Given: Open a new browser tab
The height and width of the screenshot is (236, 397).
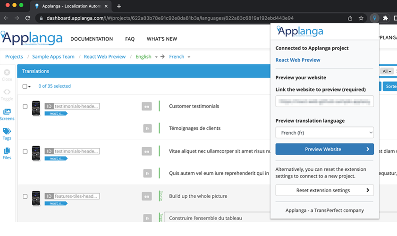Looking at the screenshot, I should pyautogui.click(x=119, y=6).
